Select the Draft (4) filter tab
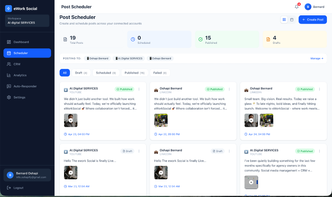This screenshot has width=332, height=197. [x=81, y=73]
